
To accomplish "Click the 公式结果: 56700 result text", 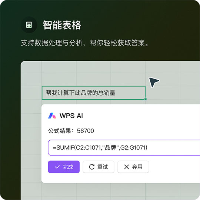I will 71,131.
